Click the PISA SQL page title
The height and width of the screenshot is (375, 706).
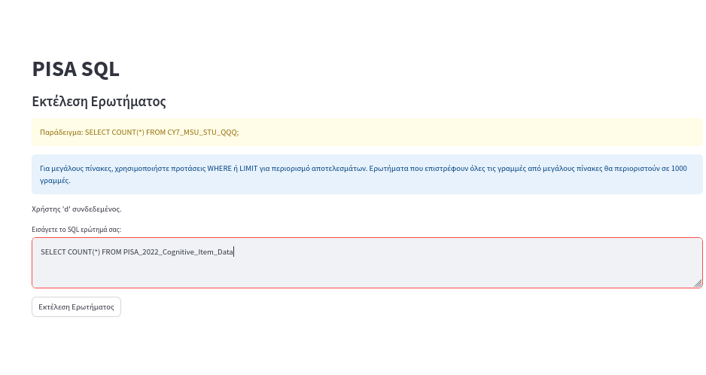coord(75,69)
